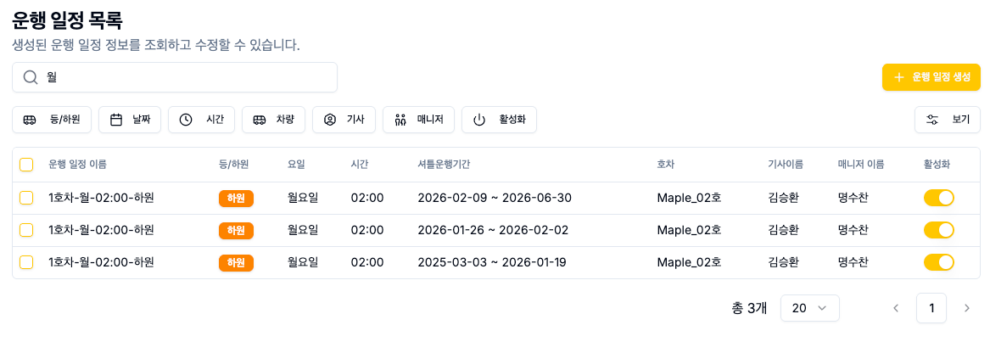Image resolution: width=990 pixels, height=342 pixels.
Task: Disable the 2026-01-26 ~ 2026-02-02 schedule toggle
Action: (939, 230)
